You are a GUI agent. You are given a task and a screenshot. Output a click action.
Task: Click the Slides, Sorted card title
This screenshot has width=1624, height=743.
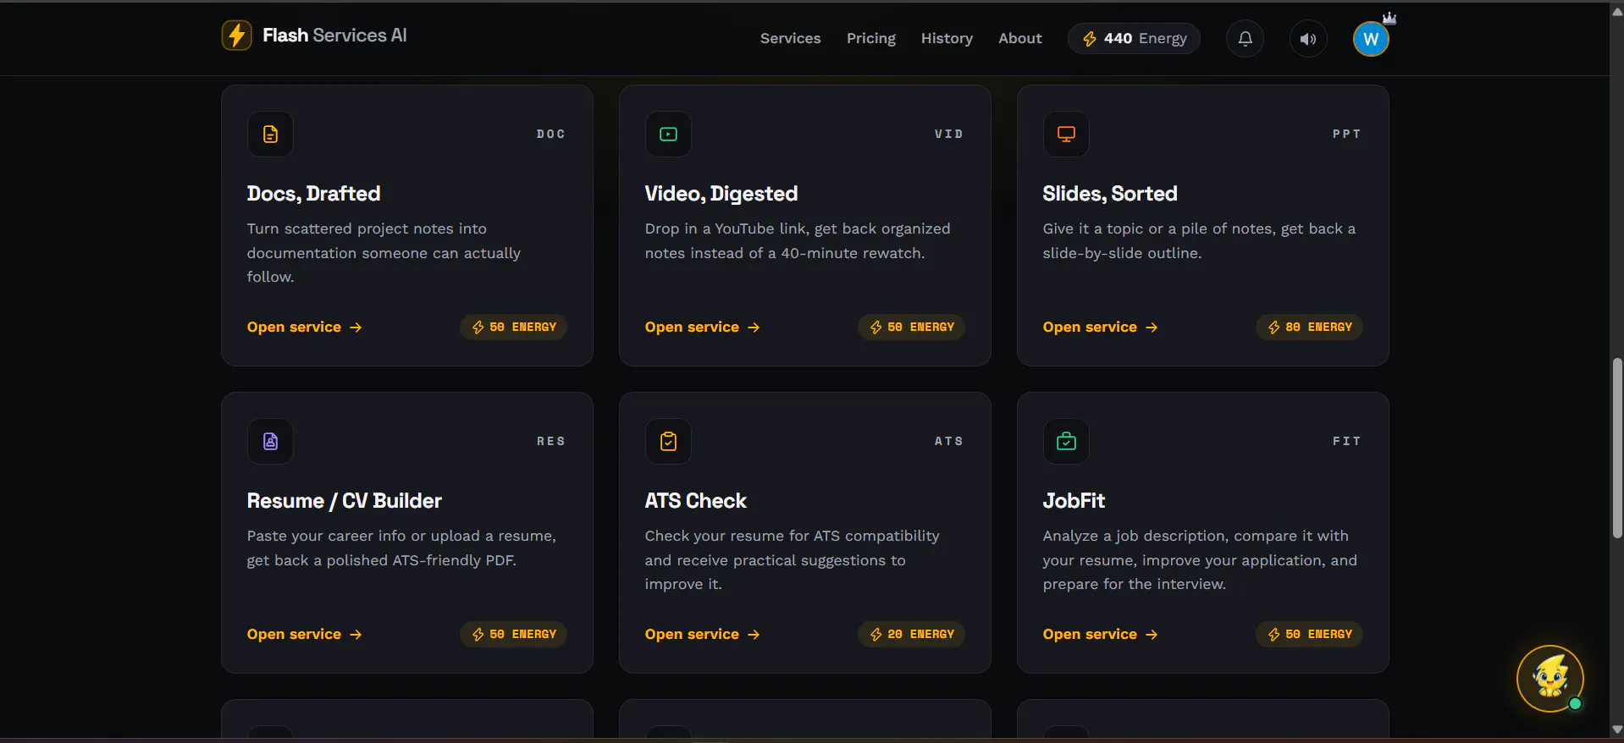click(x=1110, y=194)
